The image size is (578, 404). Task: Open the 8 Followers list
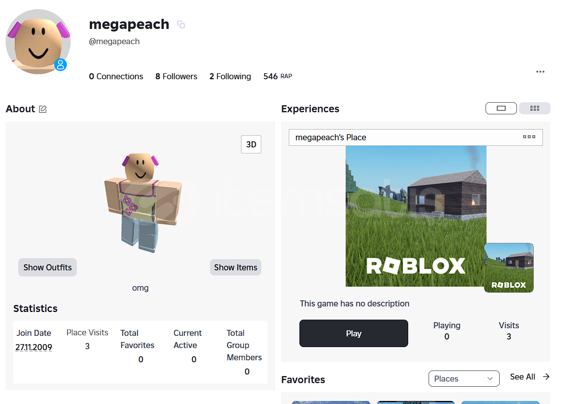[x=176, y=76]
